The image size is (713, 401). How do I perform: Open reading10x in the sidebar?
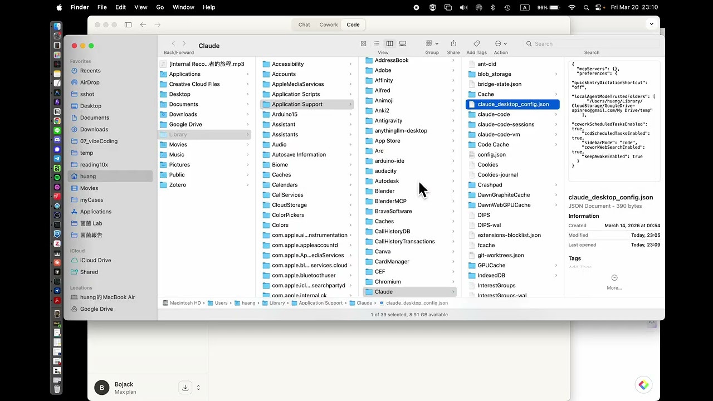click(94, 164)
